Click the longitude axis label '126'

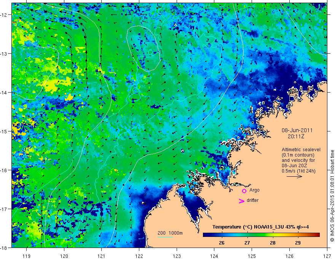289,256
